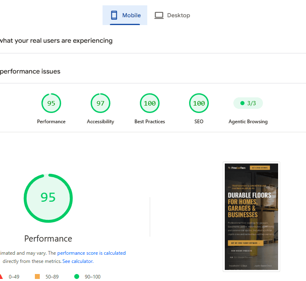The height and width of the screenshot is (281, 306).
Task: Open the Performance score gauge 95
Action: (x=51, y=103)
